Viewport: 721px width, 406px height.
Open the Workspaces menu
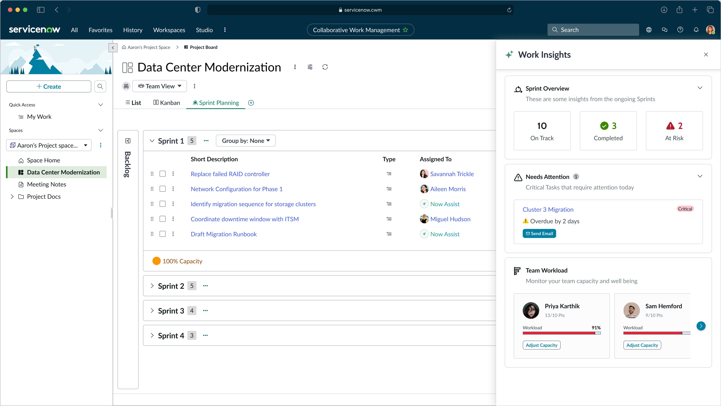pyautogui.click(x=169, y=30)
